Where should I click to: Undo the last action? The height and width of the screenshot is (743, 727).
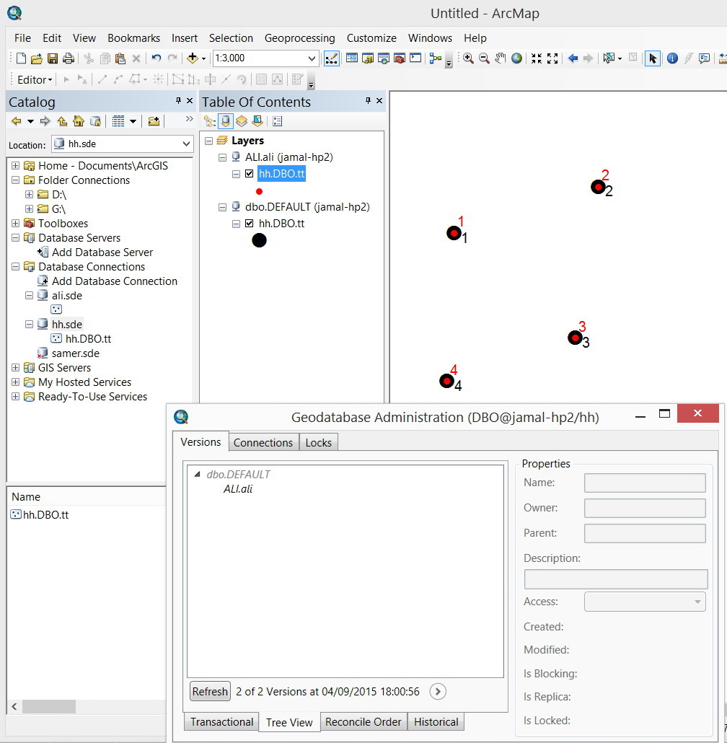[x=156, y=58]
